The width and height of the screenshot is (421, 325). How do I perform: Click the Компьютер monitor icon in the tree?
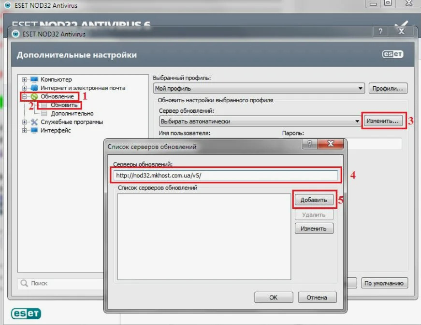click(34, 80)
